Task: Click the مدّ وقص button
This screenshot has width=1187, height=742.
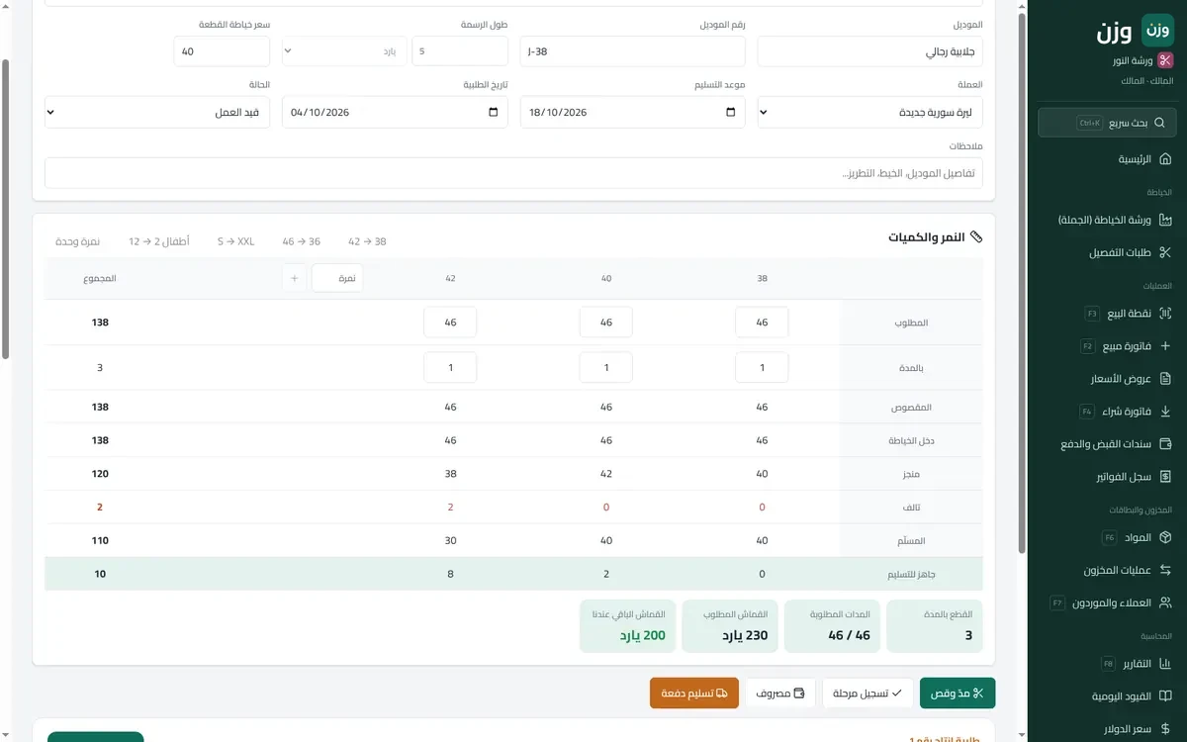Action: click(x=958, y=694)
